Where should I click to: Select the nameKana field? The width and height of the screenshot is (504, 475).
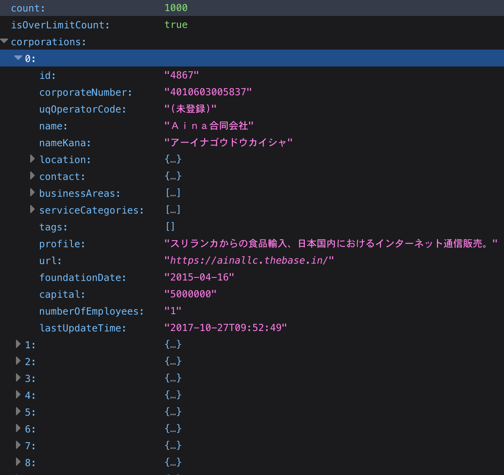[x=67, y=143]
